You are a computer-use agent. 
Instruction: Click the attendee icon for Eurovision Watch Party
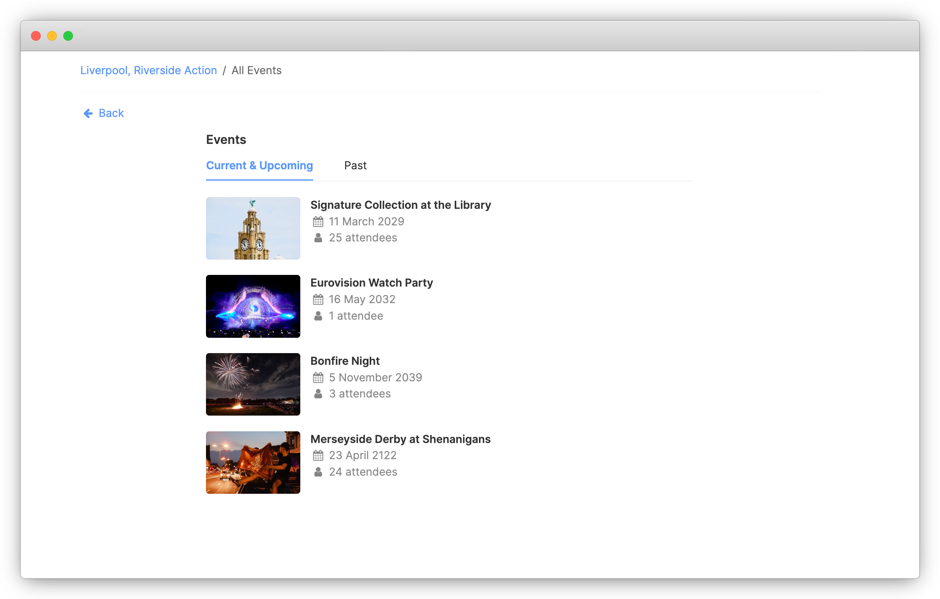318,316
